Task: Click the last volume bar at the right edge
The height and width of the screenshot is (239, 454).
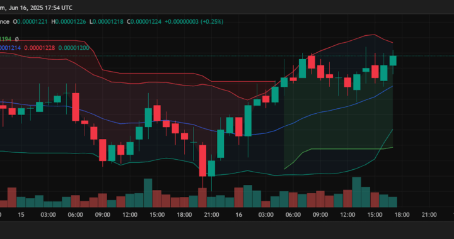Action: point(393,202)
